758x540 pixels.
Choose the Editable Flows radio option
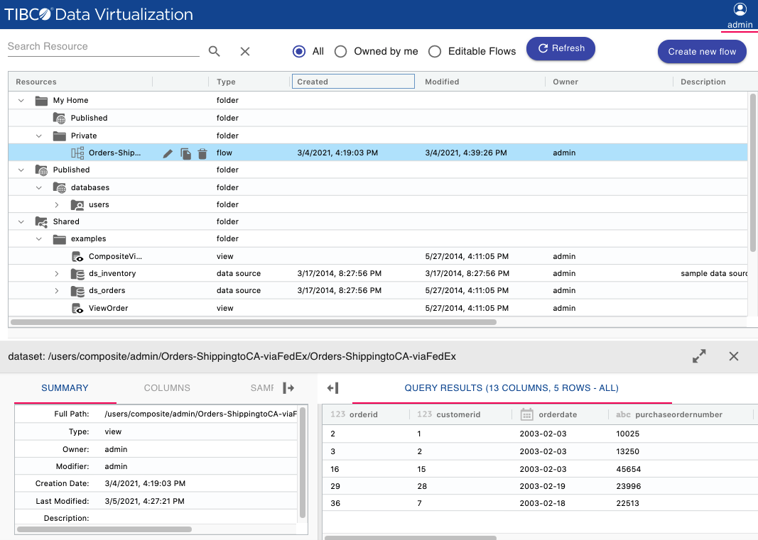435,51
